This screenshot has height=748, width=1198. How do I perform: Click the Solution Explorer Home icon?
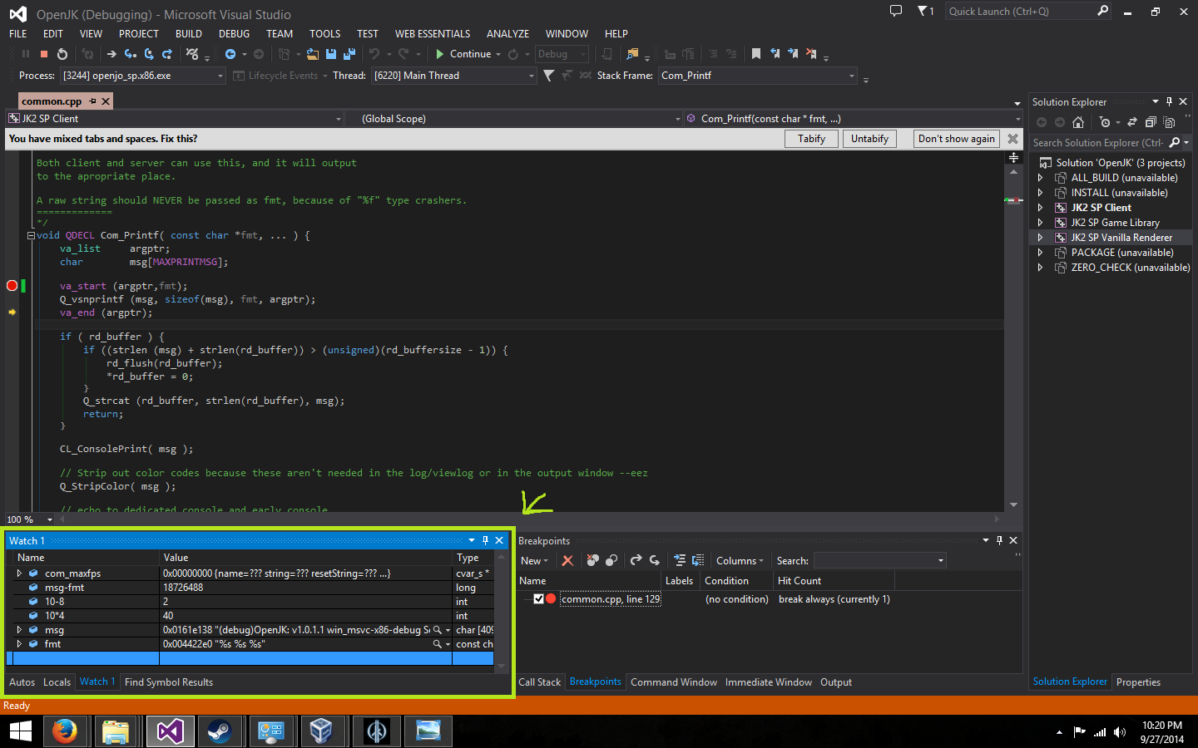point(1078,122)
